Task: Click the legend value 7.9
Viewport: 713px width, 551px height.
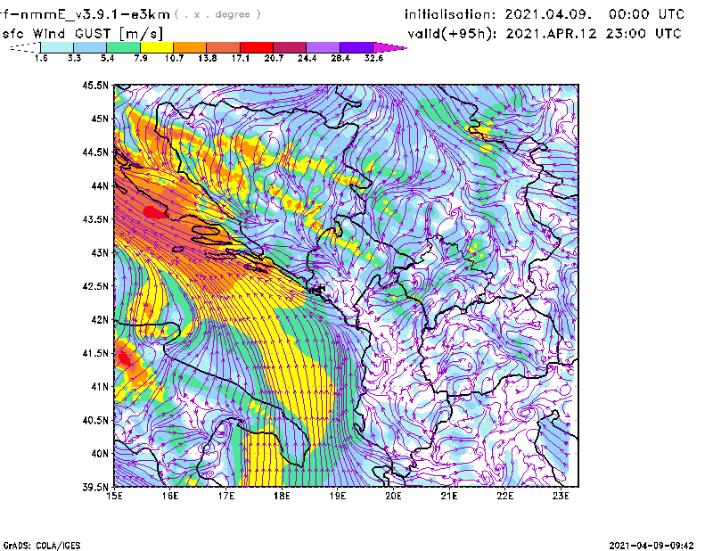Action: (x=141, y=58)
